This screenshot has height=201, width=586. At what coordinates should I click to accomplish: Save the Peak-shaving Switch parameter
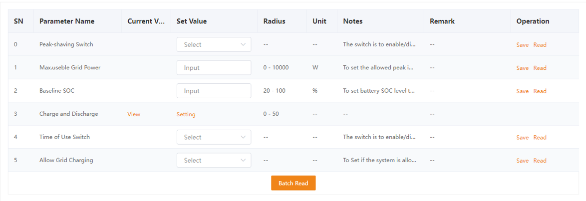[522, 45]
